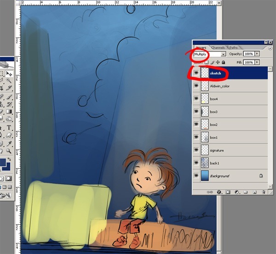Hide the sketch layer

(x=196, y=73)
